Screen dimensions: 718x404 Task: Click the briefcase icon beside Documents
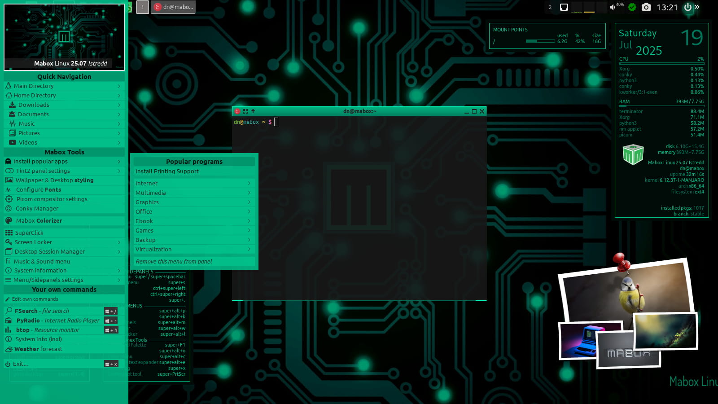coord(12,114)
